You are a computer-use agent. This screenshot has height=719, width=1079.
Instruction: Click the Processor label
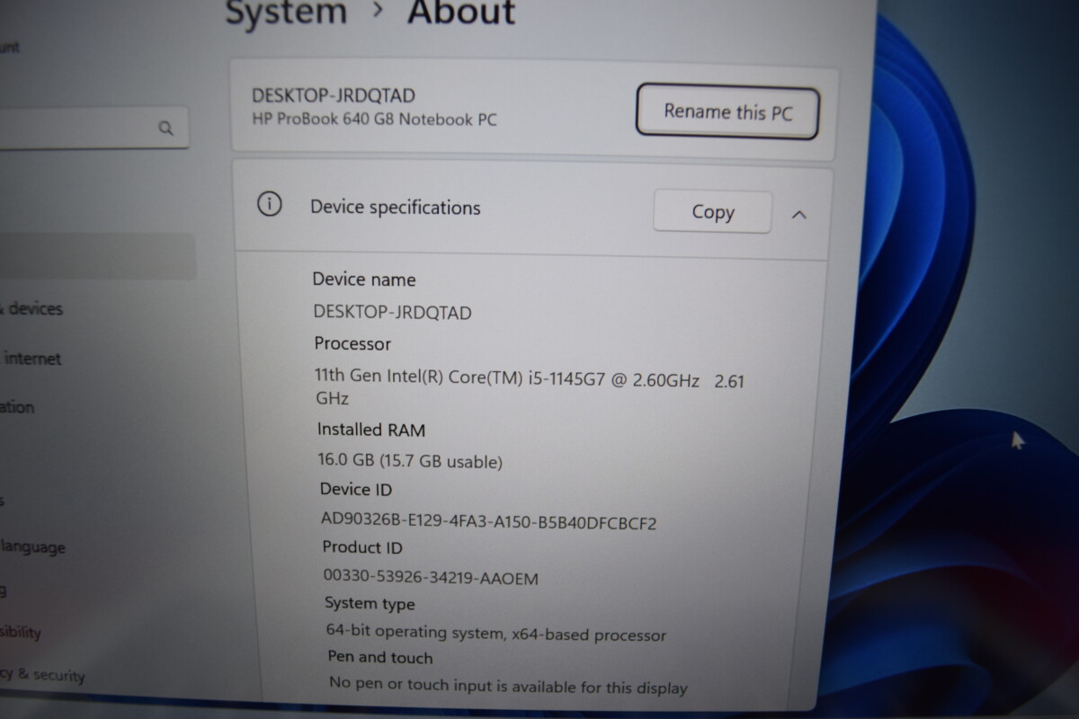point(352,343)
